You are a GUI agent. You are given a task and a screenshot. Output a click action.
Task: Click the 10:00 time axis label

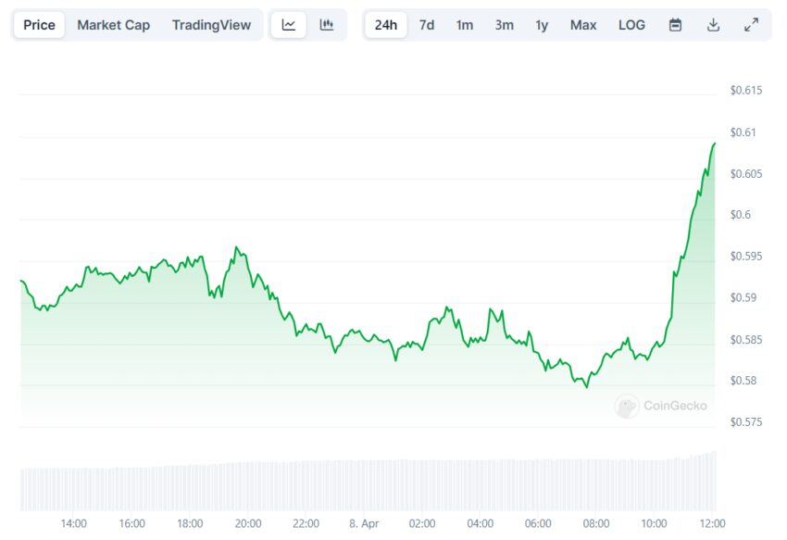tap(654, 523)
